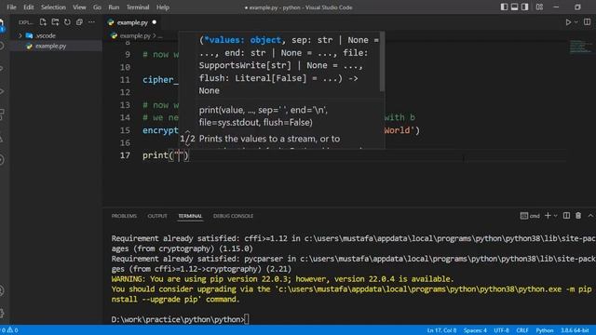Image resolution: width=596 pixels, height=335 pixels.
Task: Open the Go menu
Action: [x=97, y=7]
